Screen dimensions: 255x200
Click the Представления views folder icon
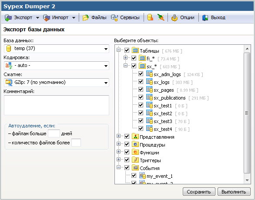point(135,137)
